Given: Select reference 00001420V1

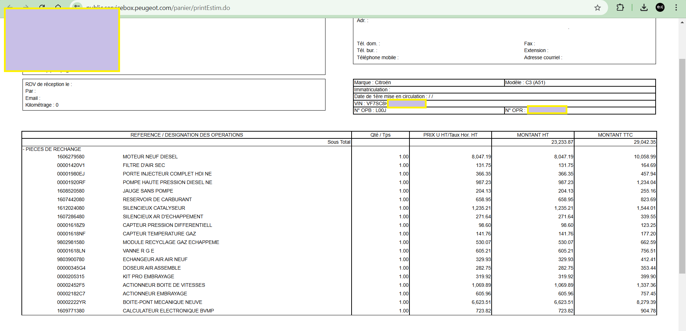Looking at the screenshot, I should (x=71, y=165).
